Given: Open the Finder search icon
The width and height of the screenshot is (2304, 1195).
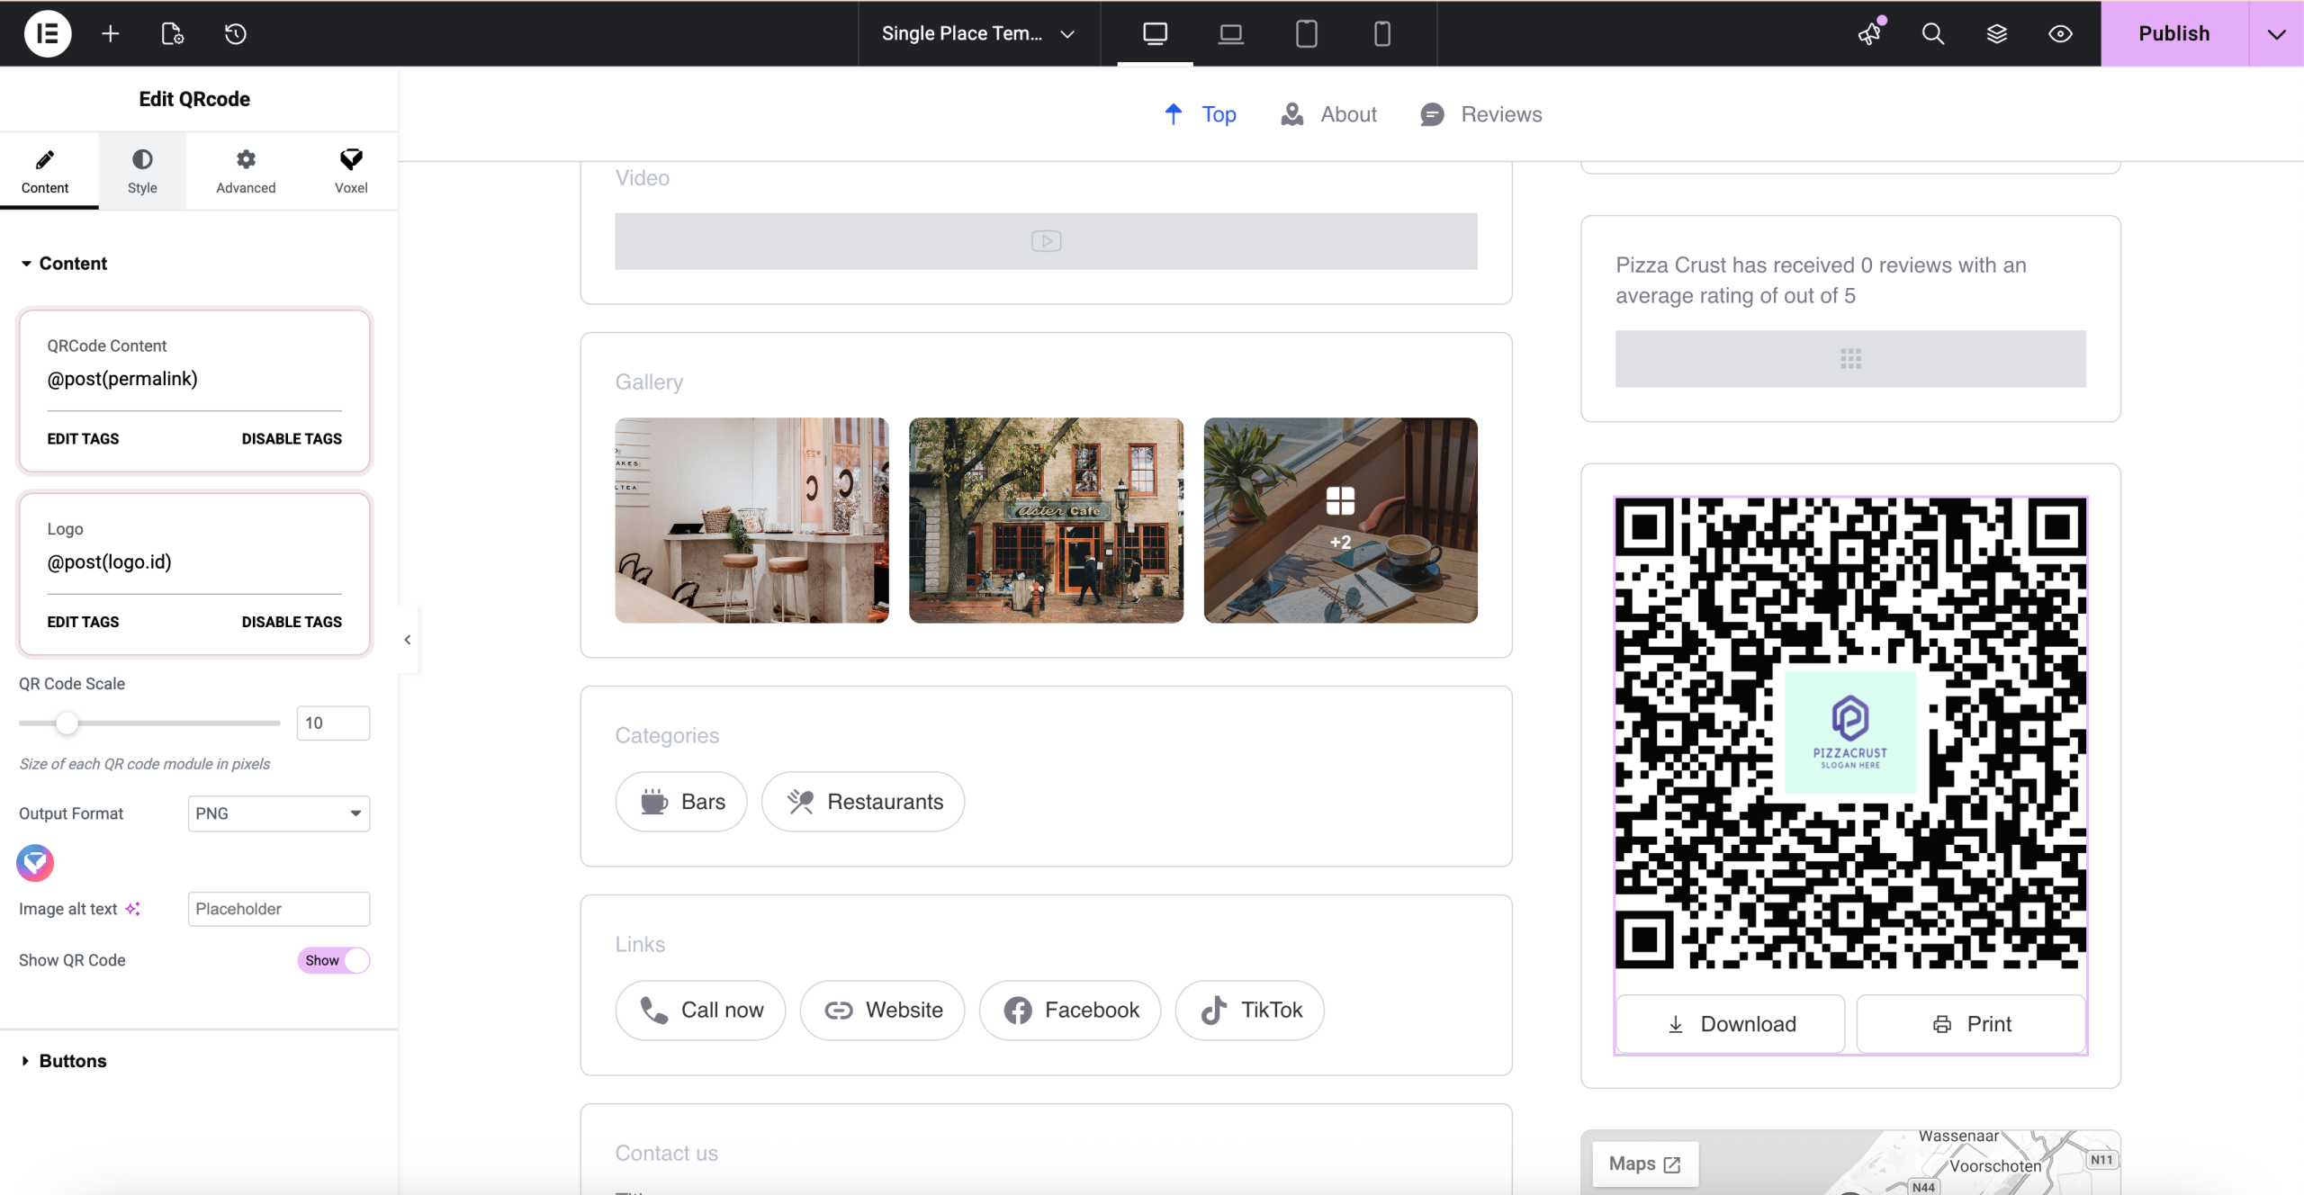Looking at the screenshot, I should [x=1932, y=33].
